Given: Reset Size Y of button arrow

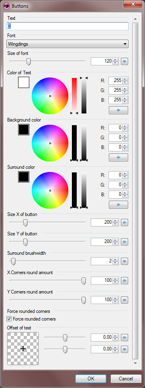Looking at the screenshot, I should pos(125,242).
